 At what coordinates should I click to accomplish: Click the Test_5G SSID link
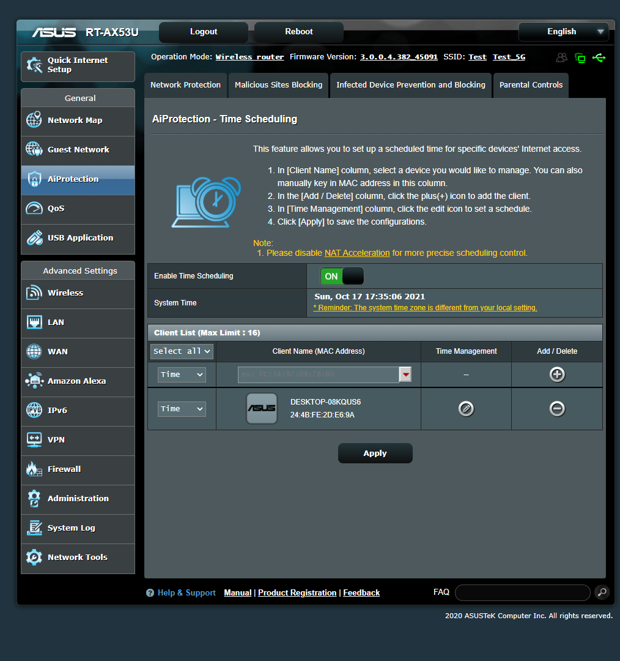tap(509, 57)
